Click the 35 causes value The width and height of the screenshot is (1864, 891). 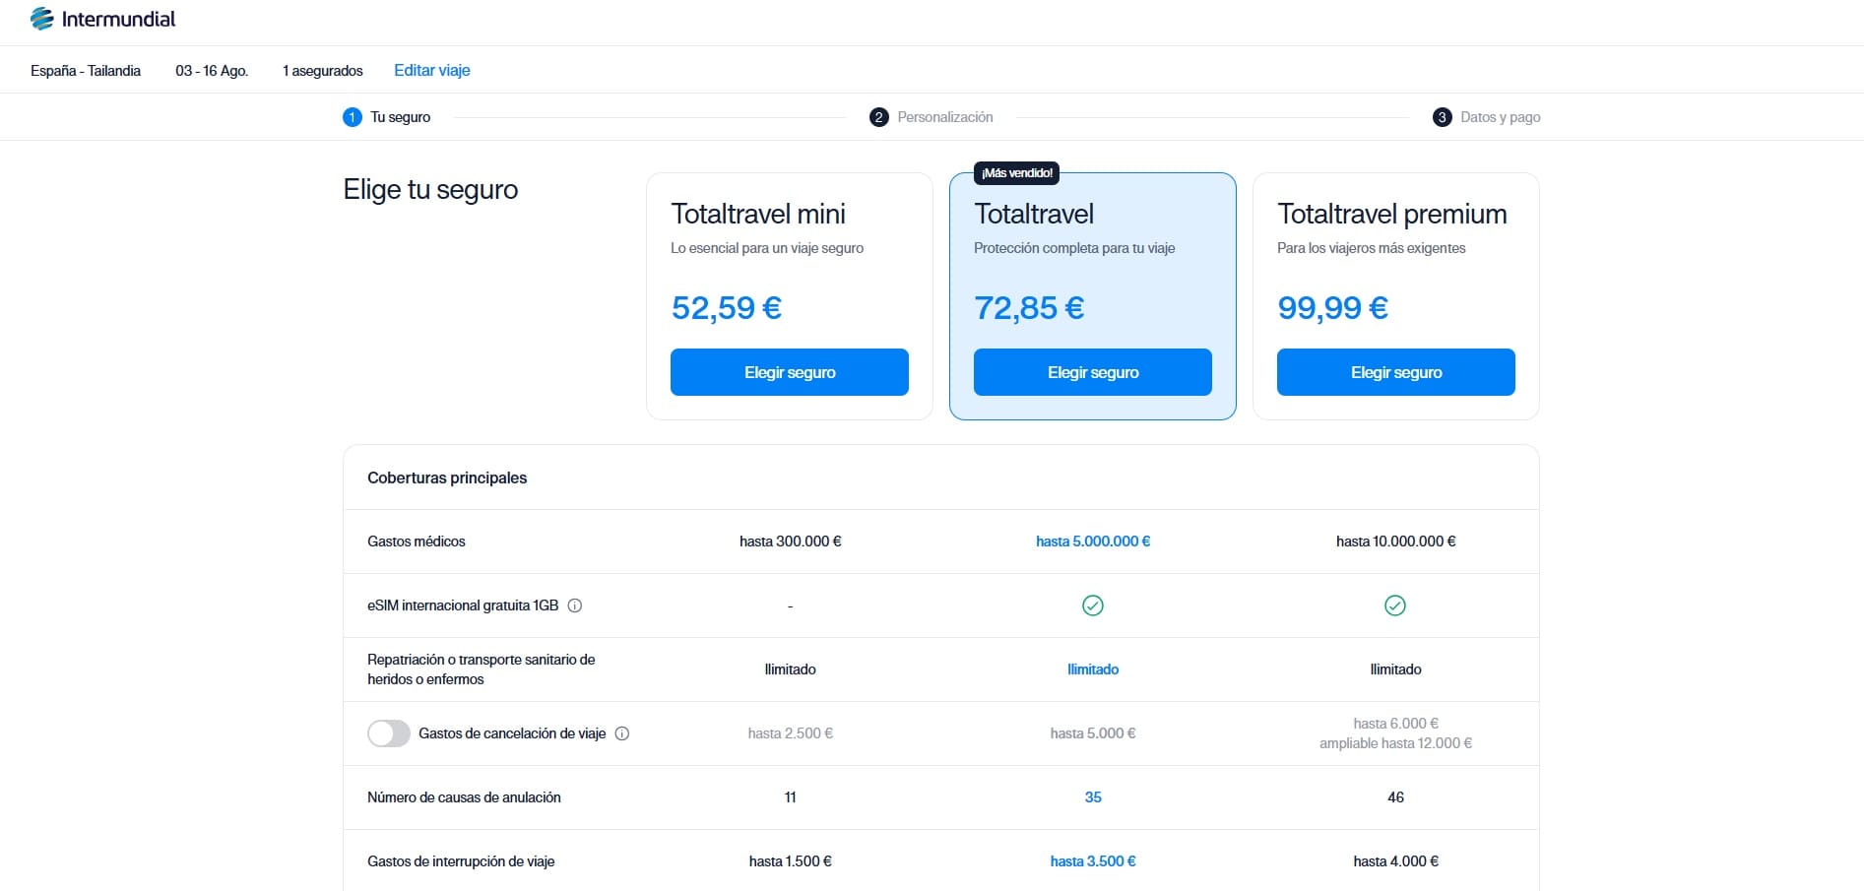(1093, 797)
